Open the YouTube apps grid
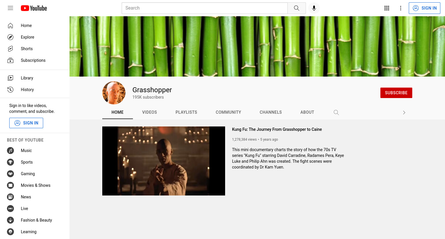Image resolution: width=445 pixels, height=239 pixels. coord(387,8)
